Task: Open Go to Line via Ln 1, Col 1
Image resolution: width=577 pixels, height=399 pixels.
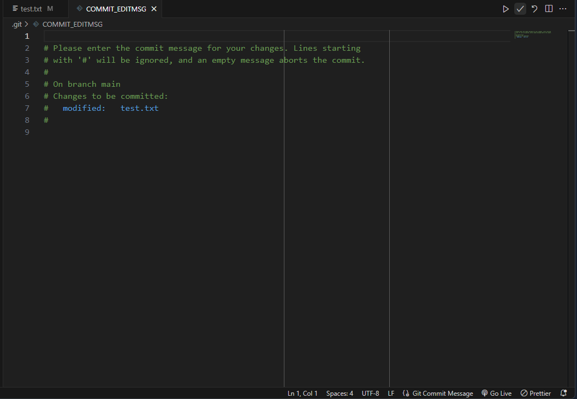Action: click(302, 394)
